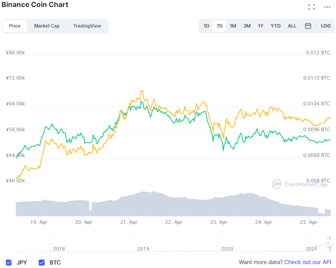This screenshot has height=268, width=336.
Task: Click the '22. Apr' x-axis label
Action: 174,222
